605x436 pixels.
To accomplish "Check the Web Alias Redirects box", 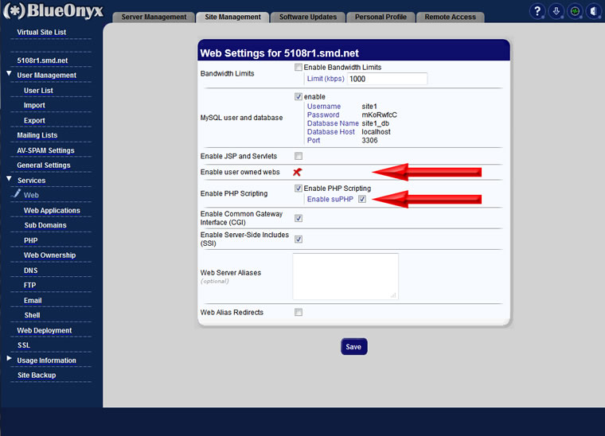I will click(x=299, y=312).
